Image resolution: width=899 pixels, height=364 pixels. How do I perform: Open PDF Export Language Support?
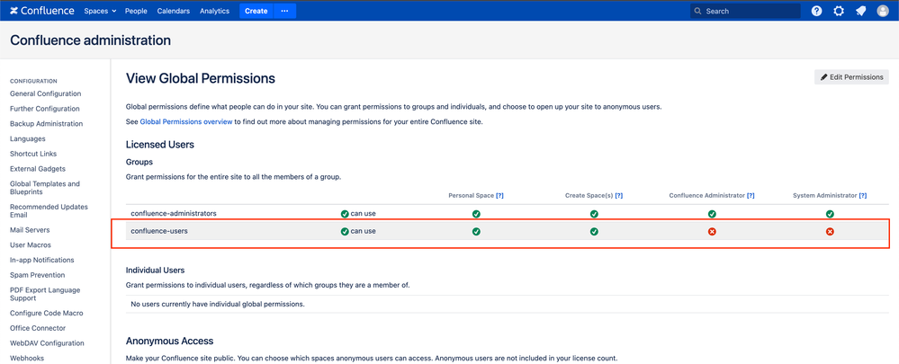coord(45,294)
